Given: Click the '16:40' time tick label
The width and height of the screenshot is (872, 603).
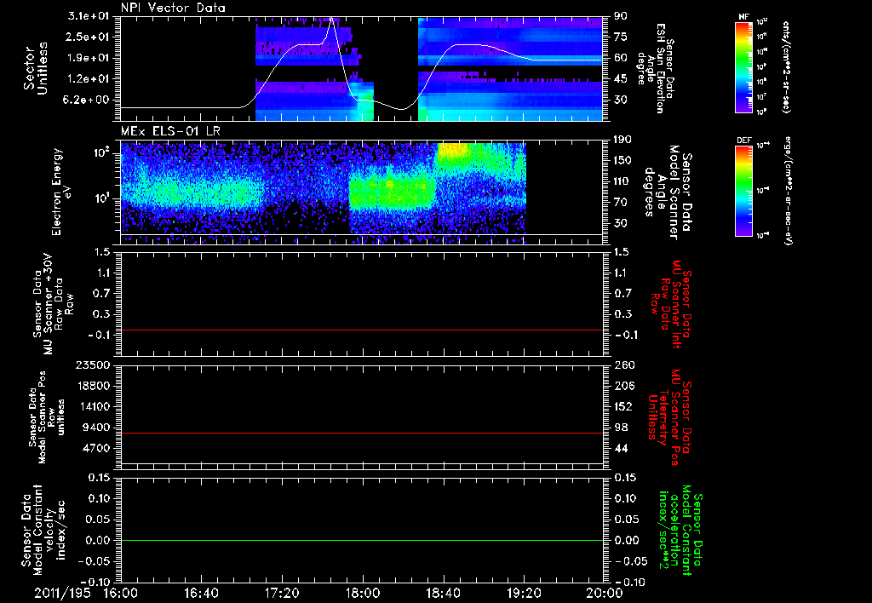Looking at the screenshot, I should (201, 593).
